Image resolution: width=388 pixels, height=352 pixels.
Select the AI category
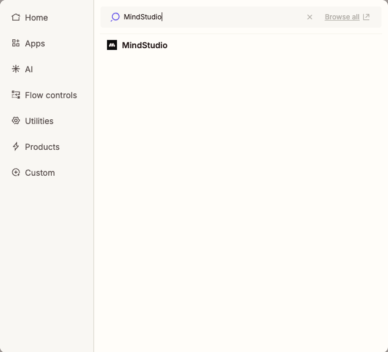click(x=22, y=69)
